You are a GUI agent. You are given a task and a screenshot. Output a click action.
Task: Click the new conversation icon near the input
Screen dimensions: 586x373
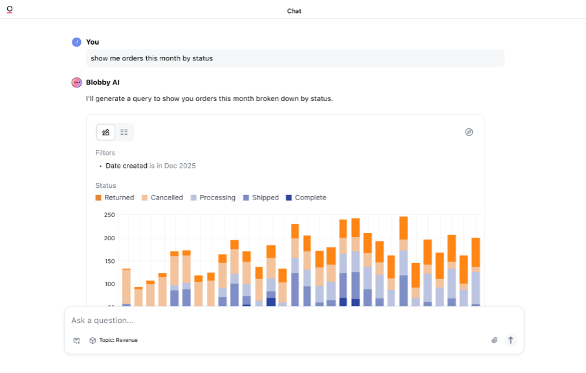pos(76,340)
